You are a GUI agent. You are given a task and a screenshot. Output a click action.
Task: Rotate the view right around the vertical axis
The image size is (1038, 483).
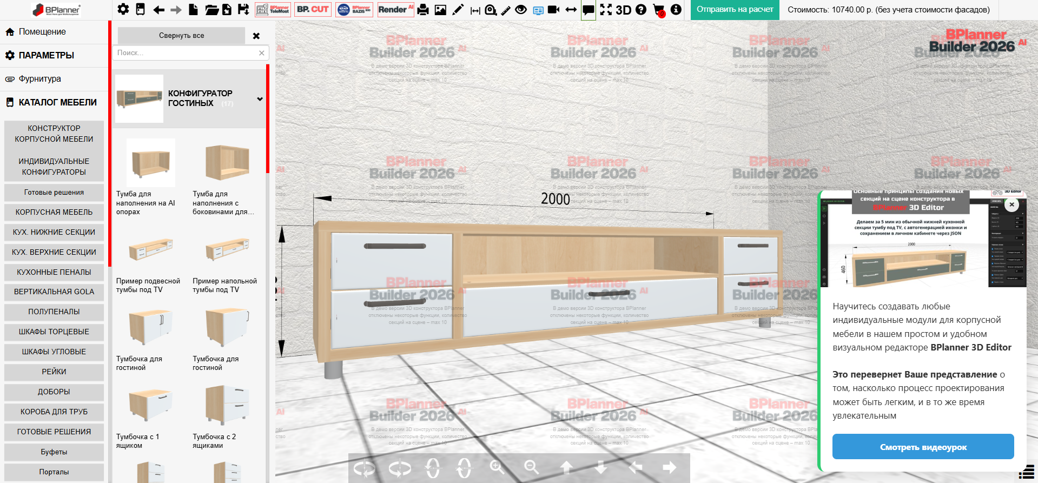click(x=400, y=468)
